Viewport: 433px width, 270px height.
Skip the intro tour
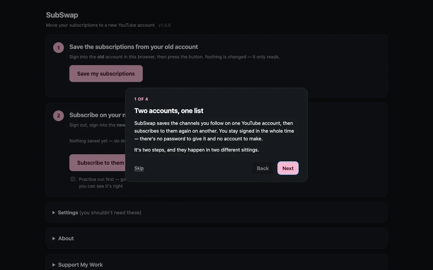pyautogui.click(x=139, y=168)
